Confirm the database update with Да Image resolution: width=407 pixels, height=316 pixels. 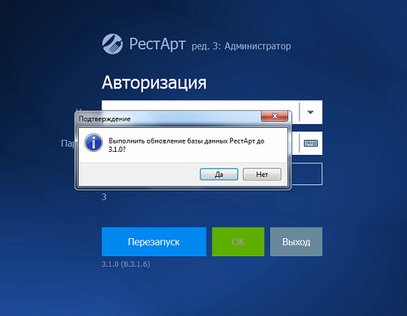click(x=219, y=174)
